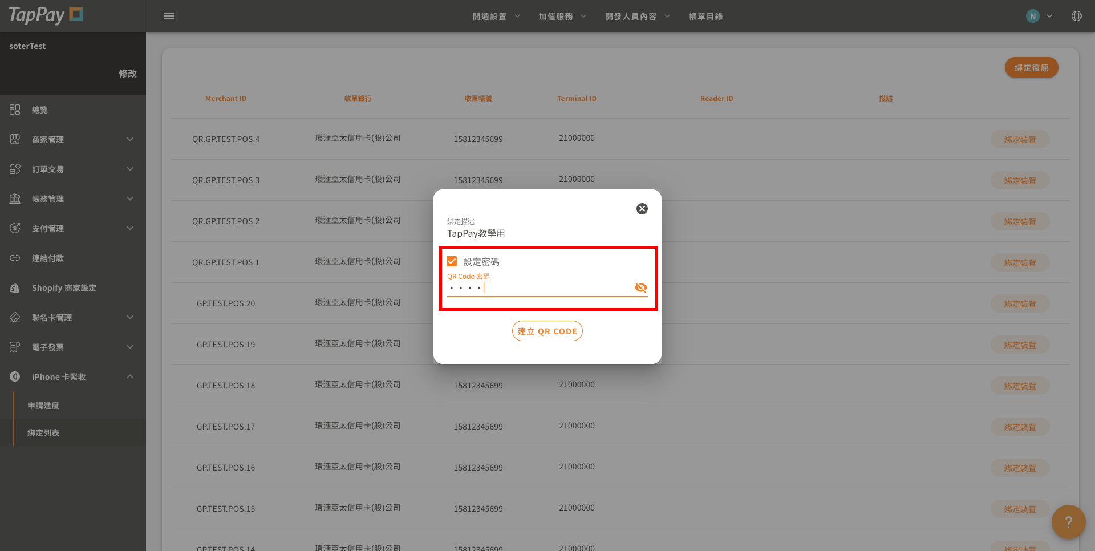Click the 電子發票 invoice icon
1095x551 pixels.
[15, 347]
